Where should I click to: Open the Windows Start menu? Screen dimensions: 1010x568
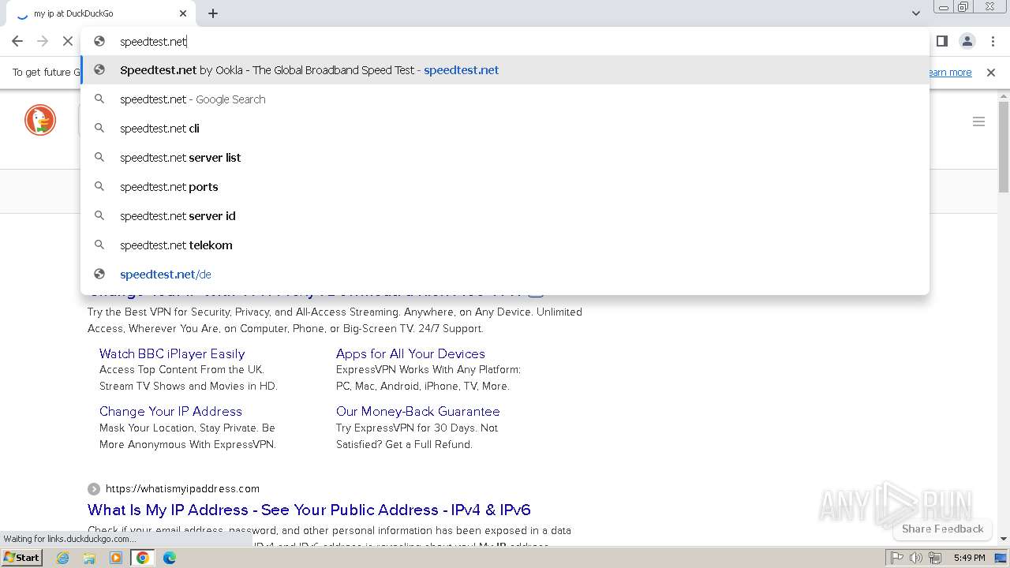(21, 558)
